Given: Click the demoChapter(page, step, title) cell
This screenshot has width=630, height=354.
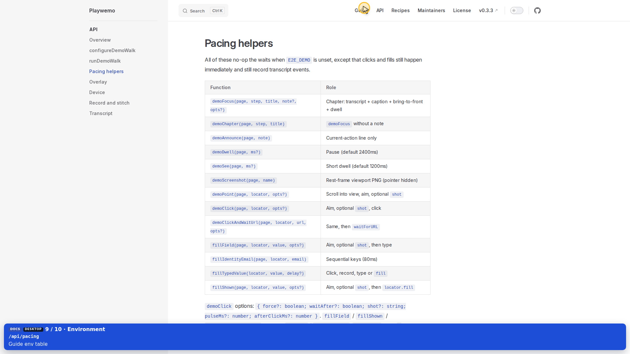Looking at the screenshot, I should tap(263, 124).
